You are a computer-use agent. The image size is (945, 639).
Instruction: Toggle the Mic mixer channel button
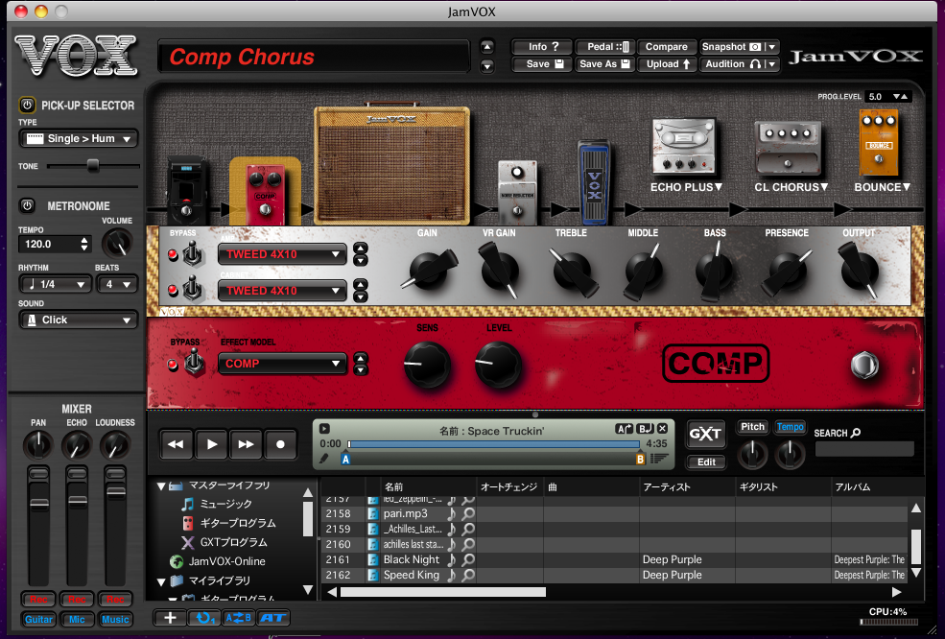[77, 619]
